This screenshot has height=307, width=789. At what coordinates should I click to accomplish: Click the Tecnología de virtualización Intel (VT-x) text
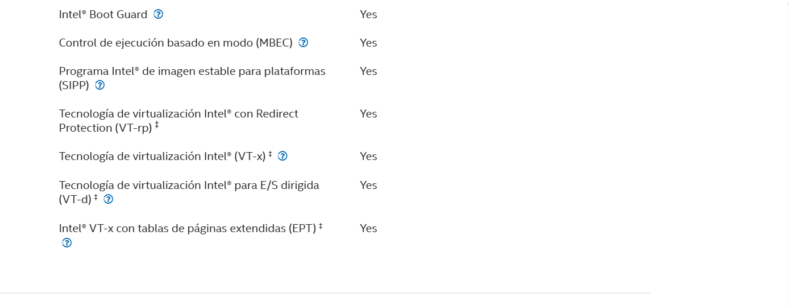coord(162,157)
